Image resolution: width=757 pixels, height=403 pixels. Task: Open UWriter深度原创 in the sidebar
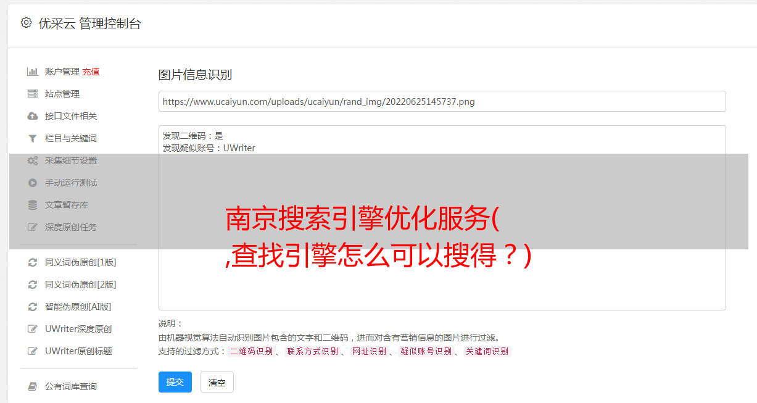click(78, 329)
